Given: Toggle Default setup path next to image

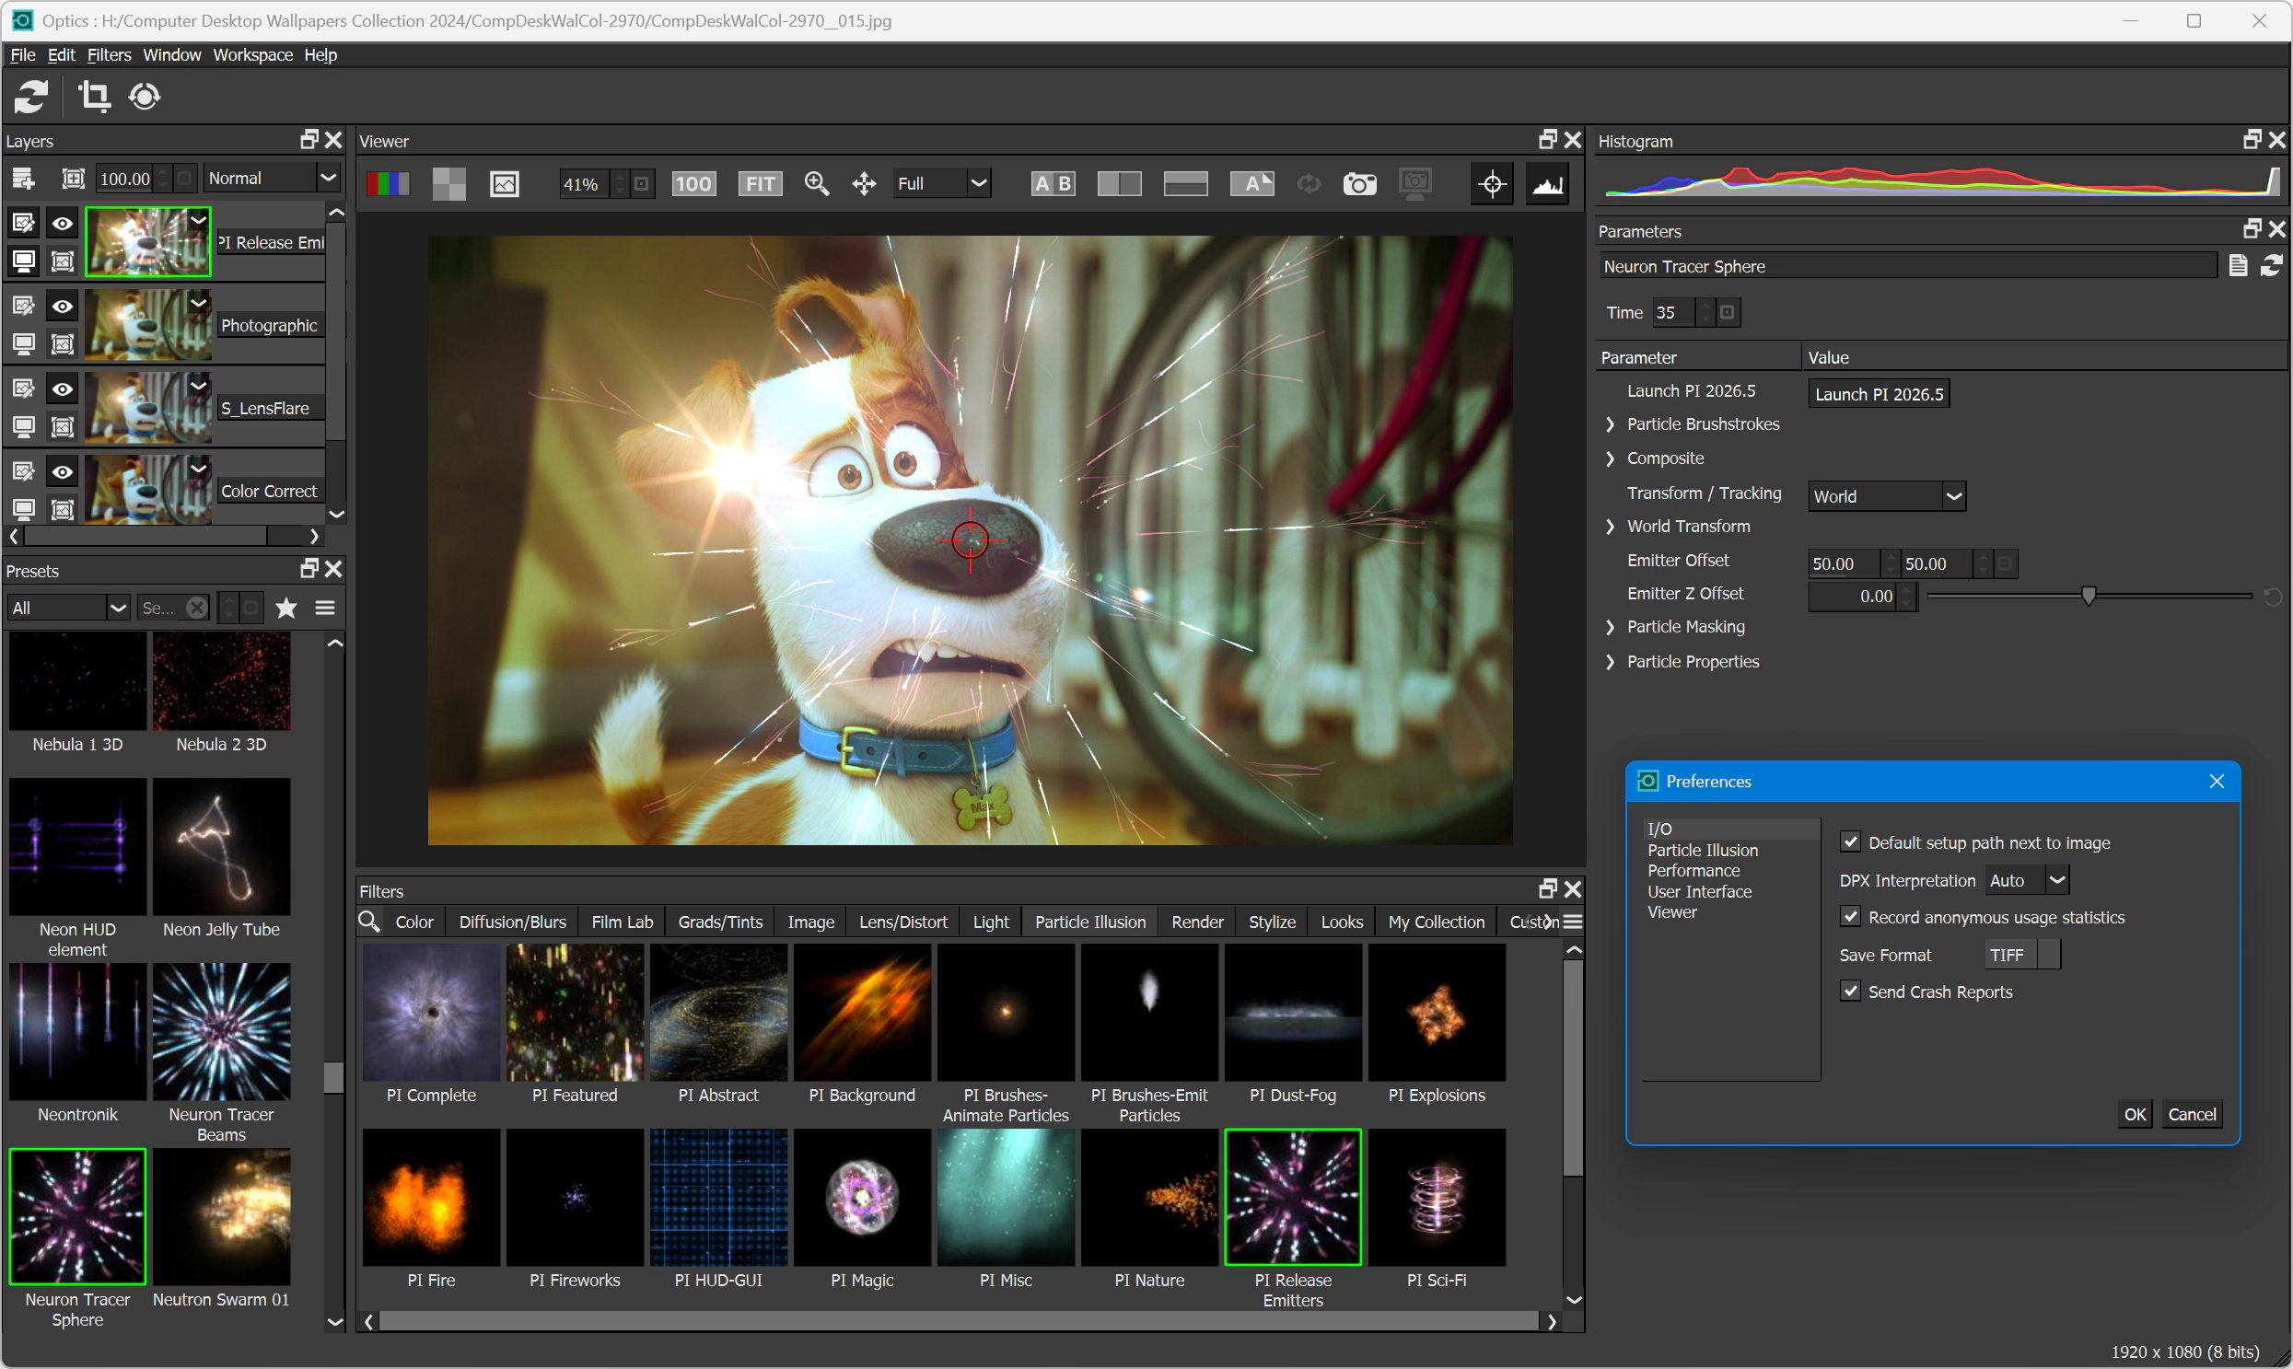Looking at the screenshot, I should [1850, 842].
